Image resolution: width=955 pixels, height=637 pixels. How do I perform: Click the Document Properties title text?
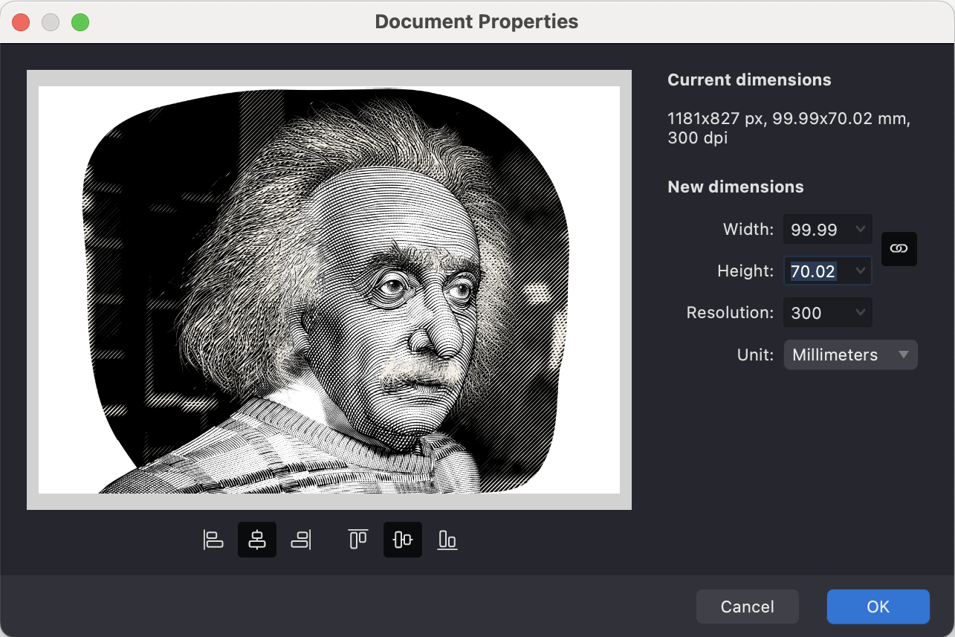pyautogui.click(x=476, y=22)
